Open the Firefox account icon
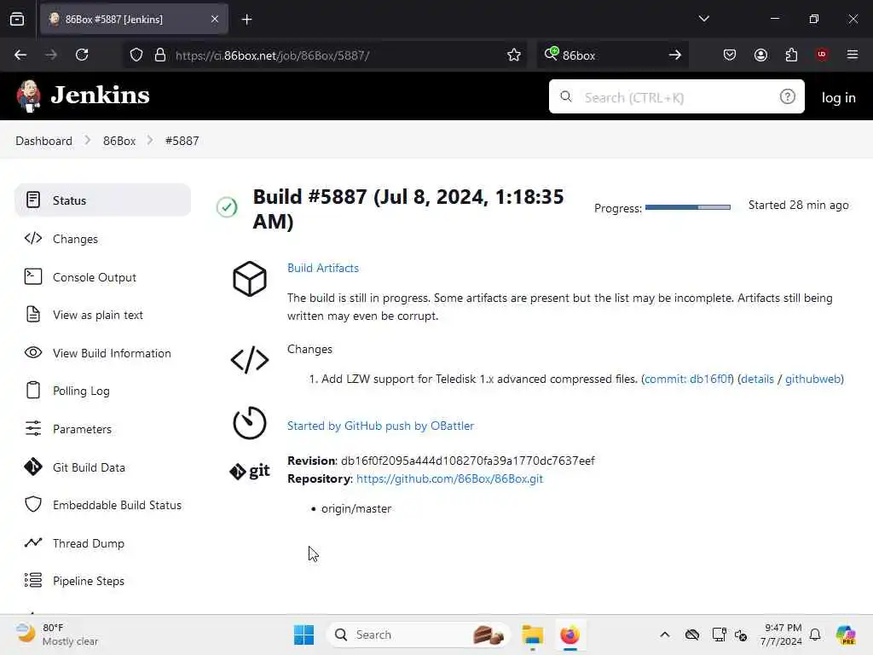 click(760, 55)
